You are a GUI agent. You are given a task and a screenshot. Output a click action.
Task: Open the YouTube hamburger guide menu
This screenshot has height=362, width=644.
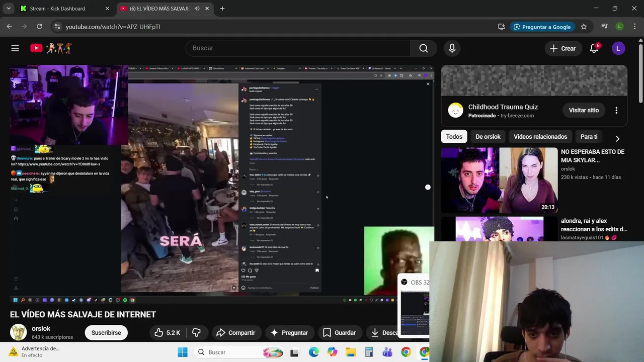(x=15, y=48)
